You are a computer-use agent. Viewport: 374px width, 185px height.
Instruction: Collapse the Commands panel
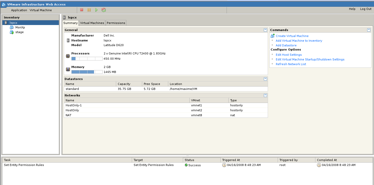pyautogui.click(x=369, y=30)
